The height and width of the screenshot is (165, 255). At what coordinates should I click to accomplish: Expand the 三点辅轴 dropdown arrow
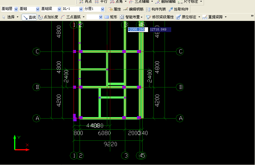coord(152,1)
